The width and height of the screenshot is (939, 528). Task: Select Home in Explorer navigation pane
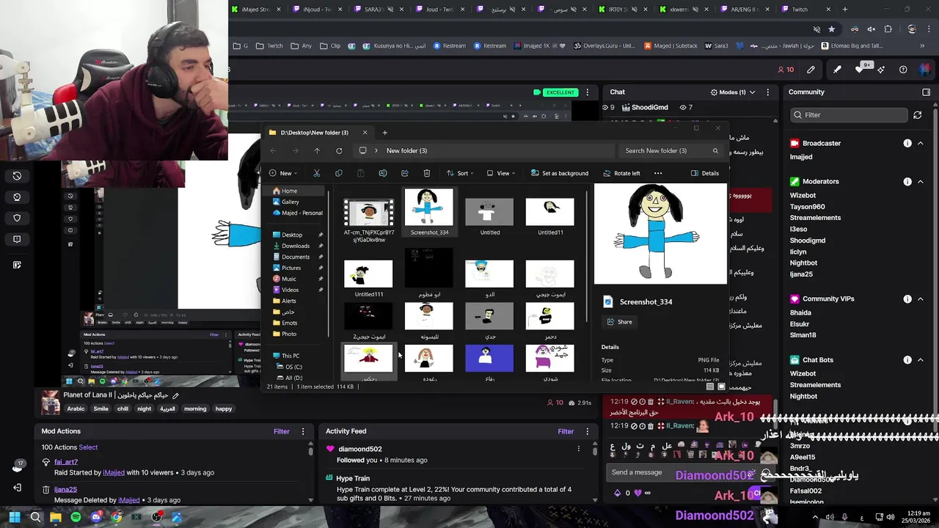coord(293,191)
